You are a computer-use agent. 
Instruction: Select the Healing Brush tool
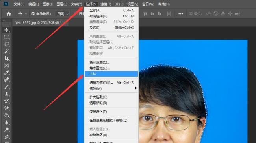(7, 80)
